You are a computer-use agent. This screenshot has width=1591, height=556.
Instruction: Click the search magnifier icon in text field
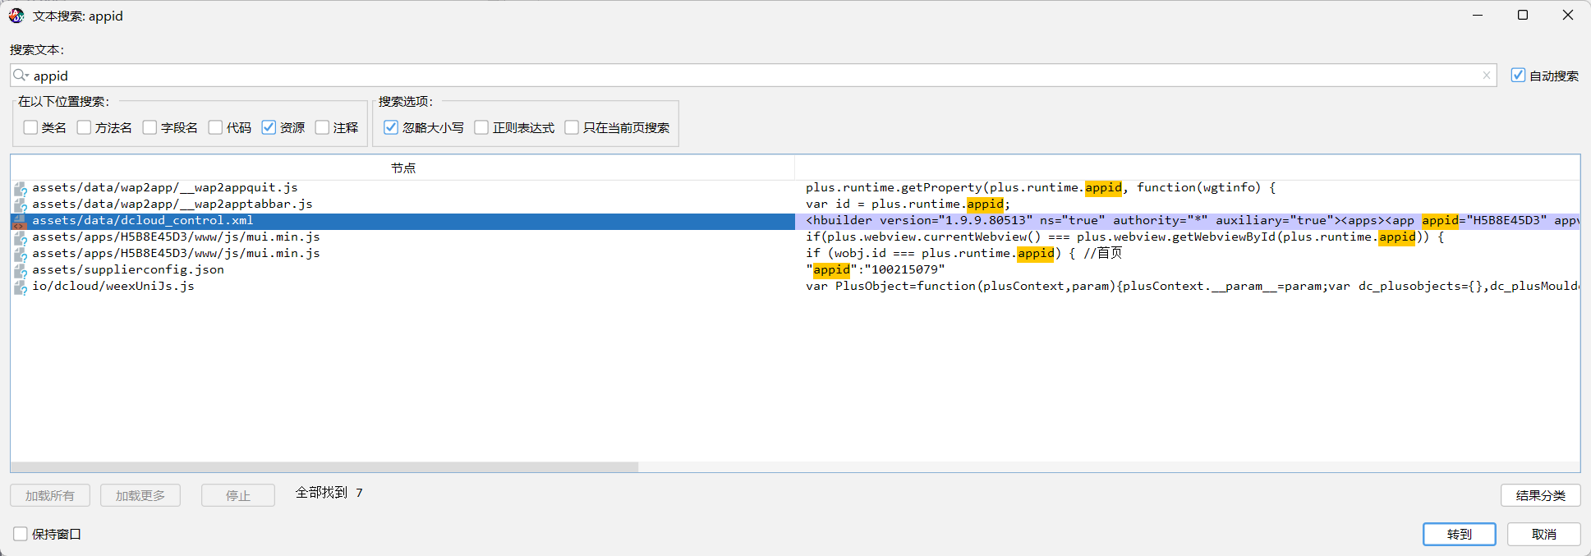click(x=21, y=76)
